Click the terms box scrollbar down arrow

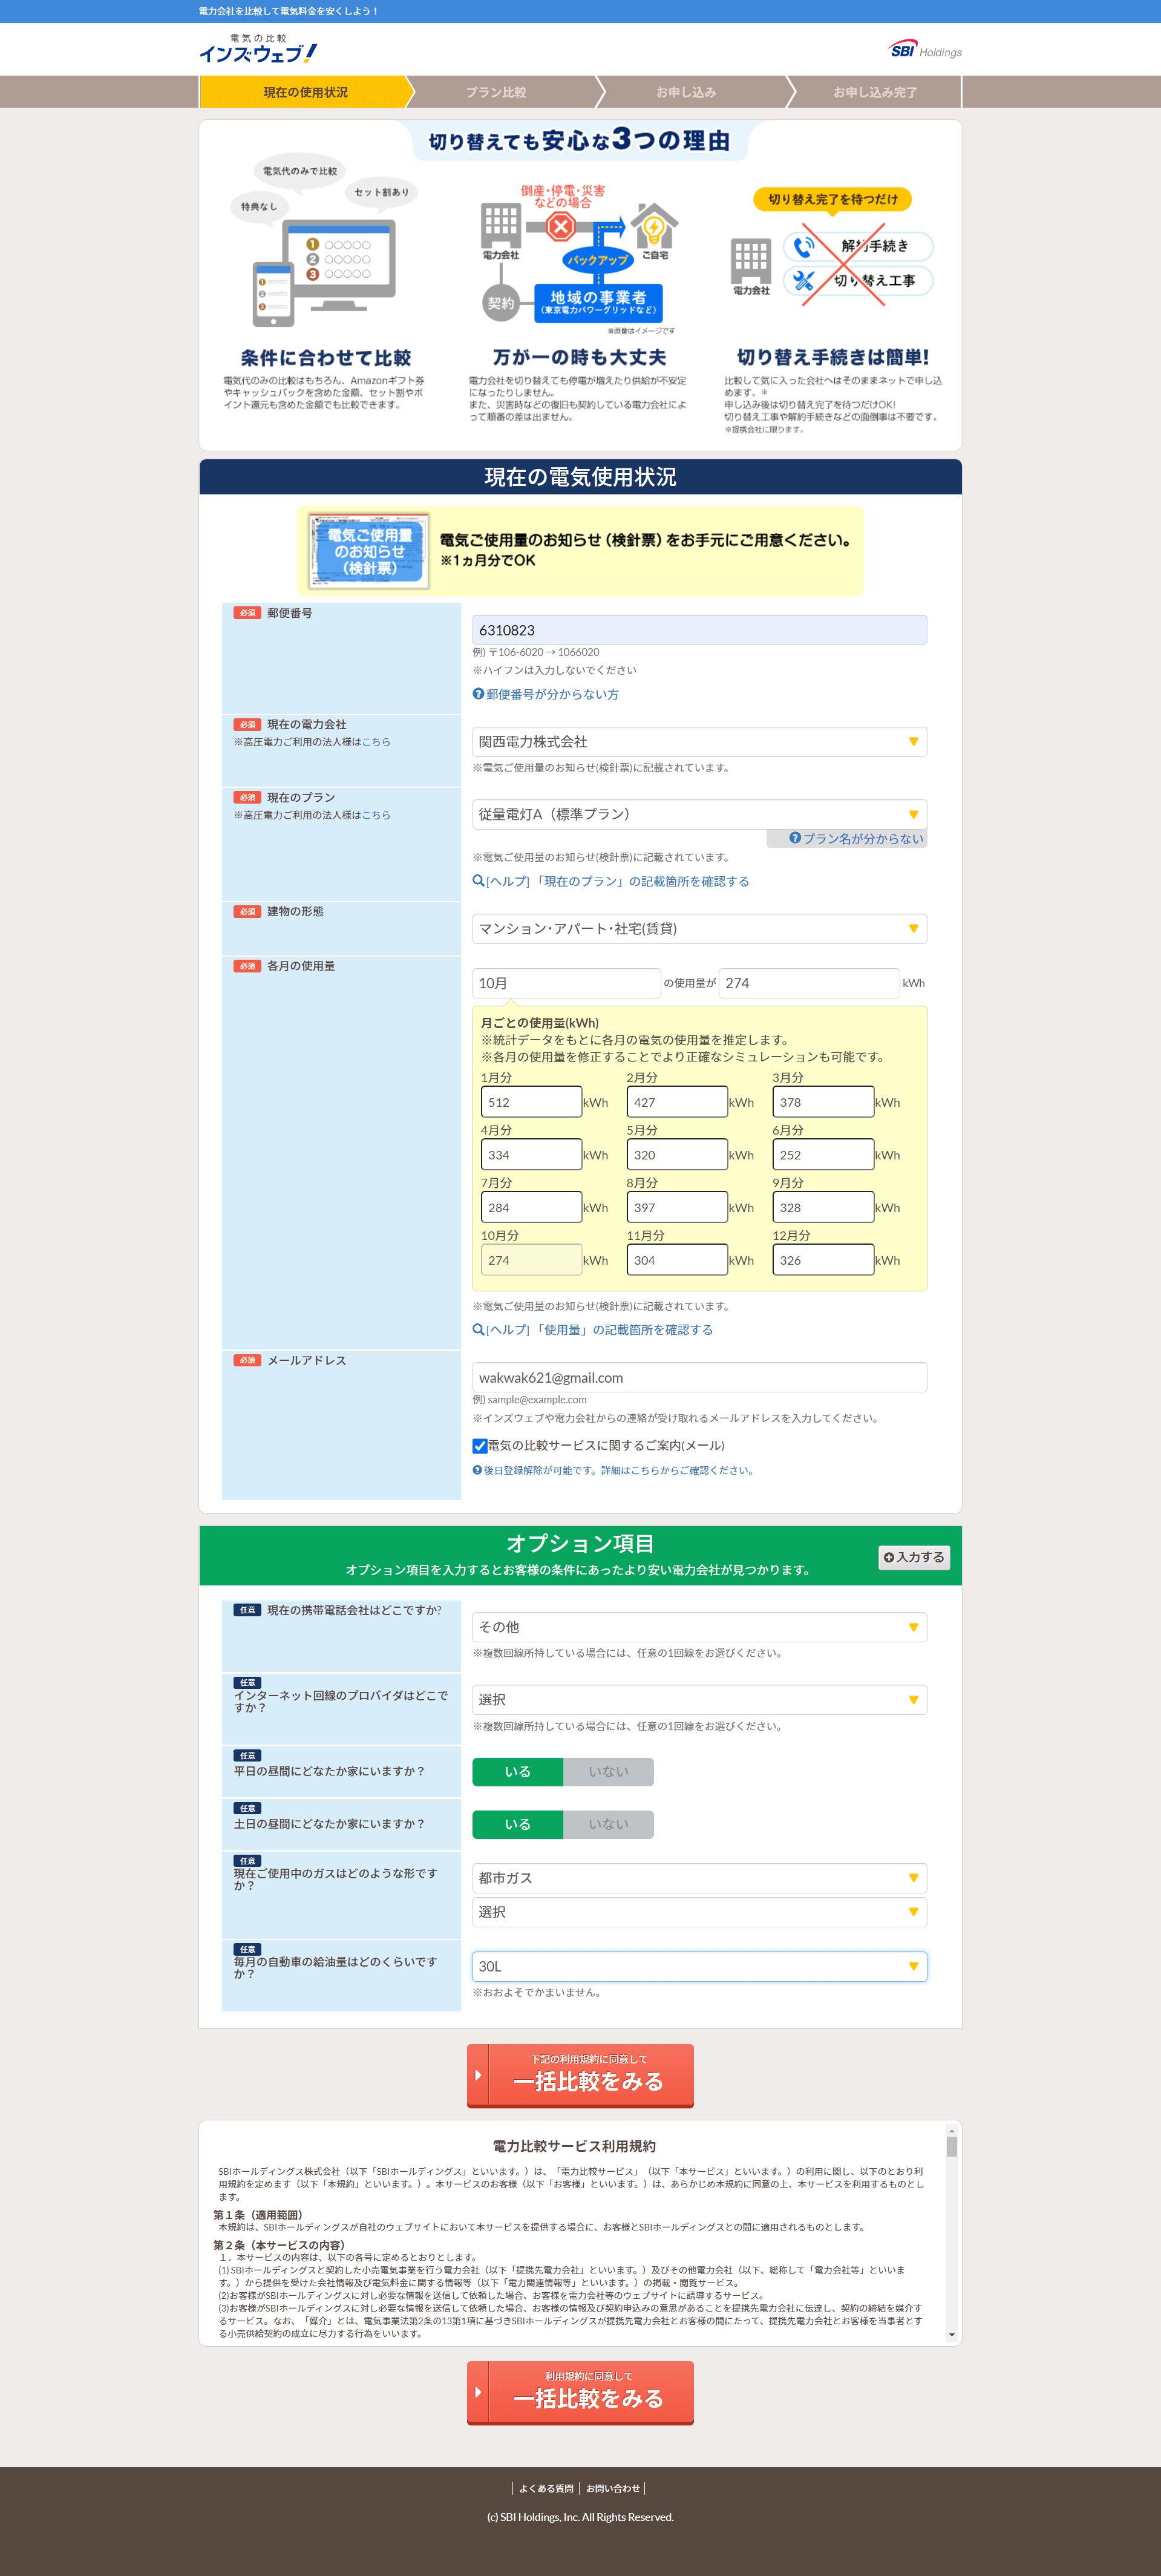tap(951, 2335)
